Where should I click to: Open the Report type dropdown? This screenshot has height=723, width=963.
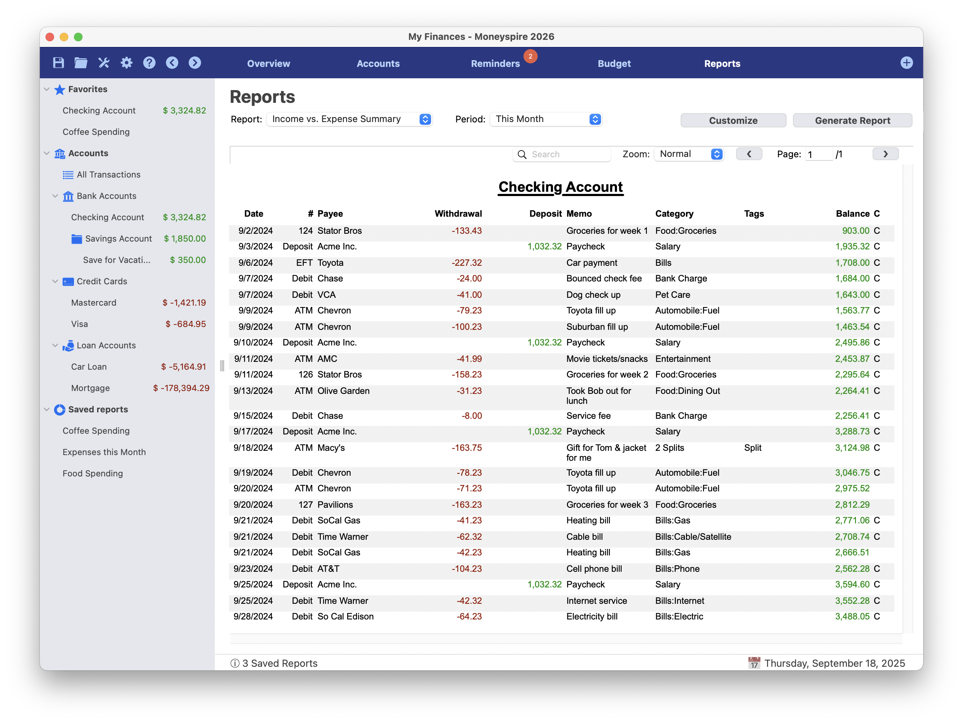tap(349, 119)
